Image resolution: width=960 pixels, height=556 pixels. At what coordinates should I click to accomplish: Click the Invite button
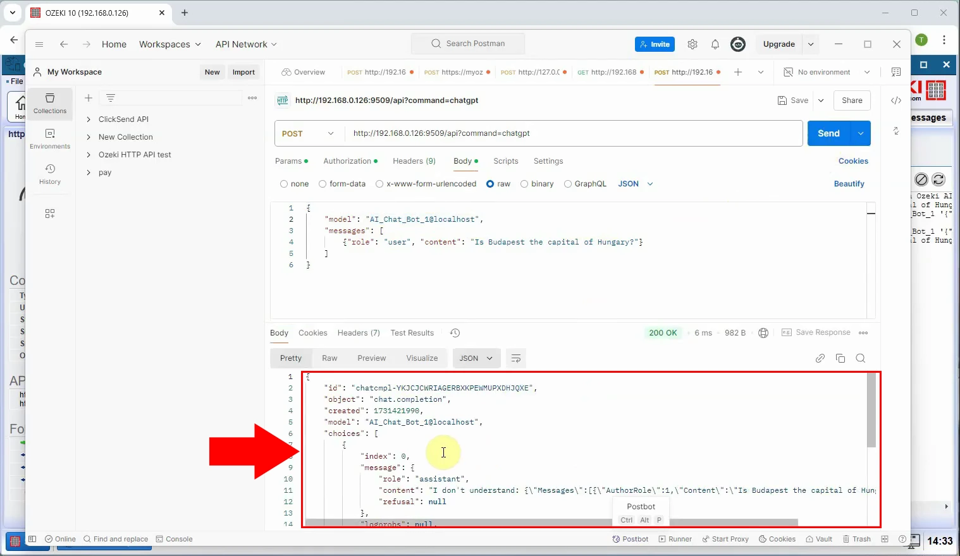pos(655,44)
